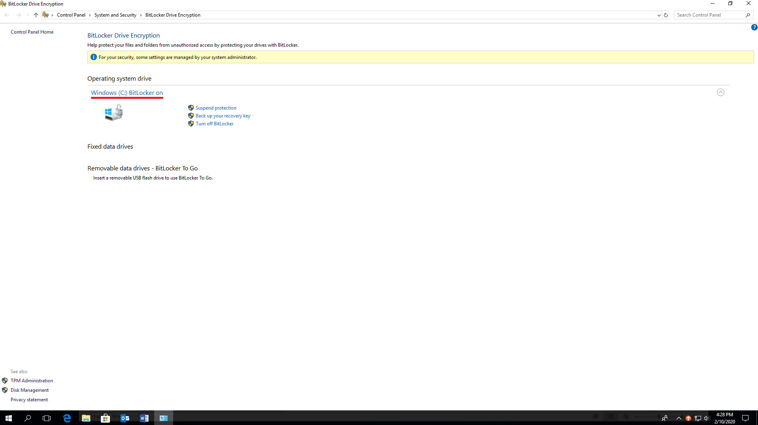Click the shield icon beside Disk Management
The height and width of the screenshot is (425, 758).
5,390
